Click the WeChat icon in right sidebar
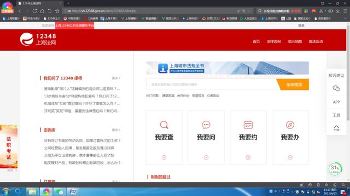 coord(336,88)
